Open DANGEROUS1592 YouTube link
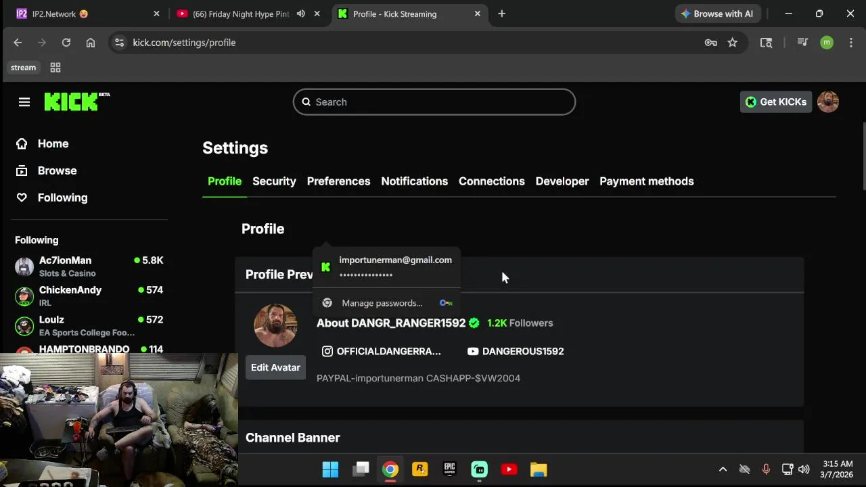Image resolution: width=866 pixels, height=487 pixels. [516, 351]
